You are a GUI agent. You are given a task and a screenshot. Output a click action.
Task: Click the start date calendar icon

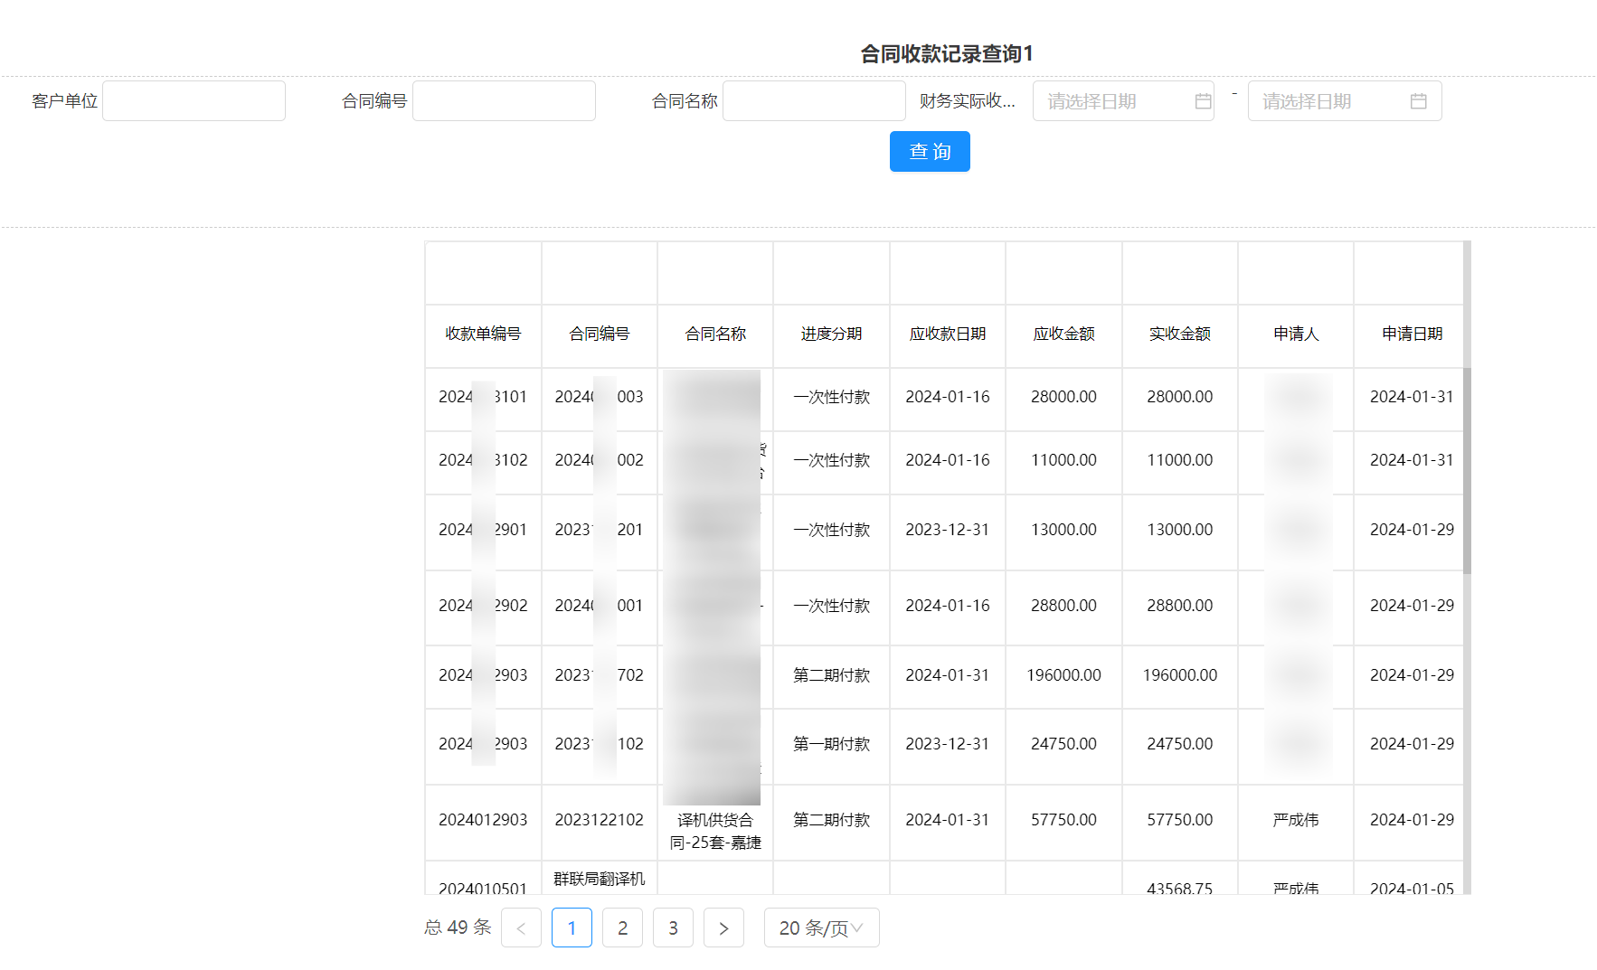click(x=1203, y=101)
